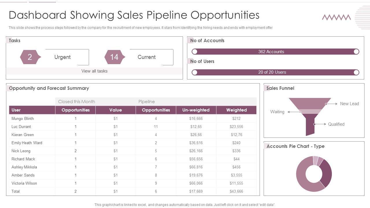
Task: Click the Waiting funnel stage label
Action: coord(277,112)
